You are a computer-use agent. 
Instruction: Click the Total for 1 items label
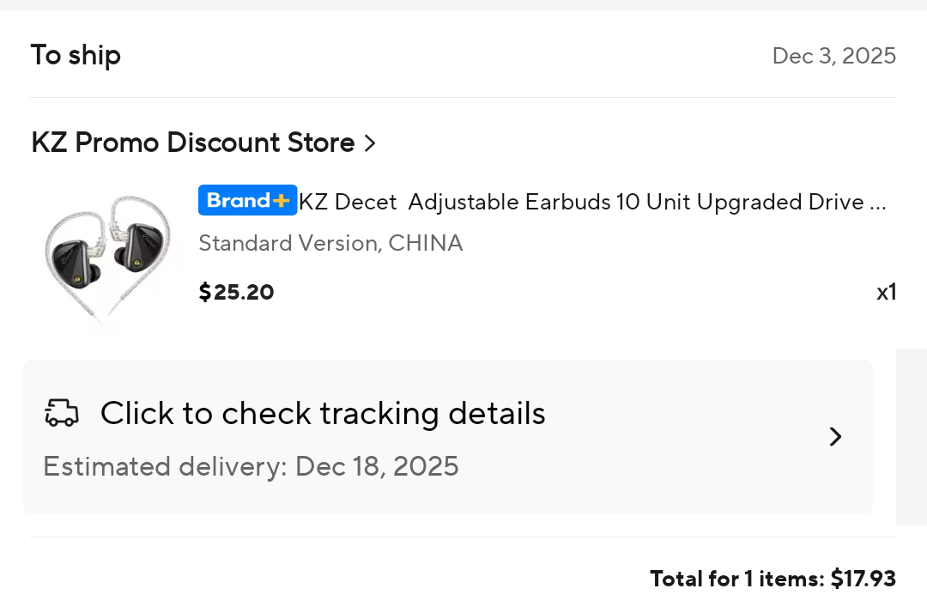click(736, 579)
